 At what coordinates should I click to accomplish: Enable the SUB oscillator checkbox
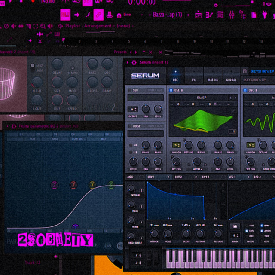click(x=130, y=90)
